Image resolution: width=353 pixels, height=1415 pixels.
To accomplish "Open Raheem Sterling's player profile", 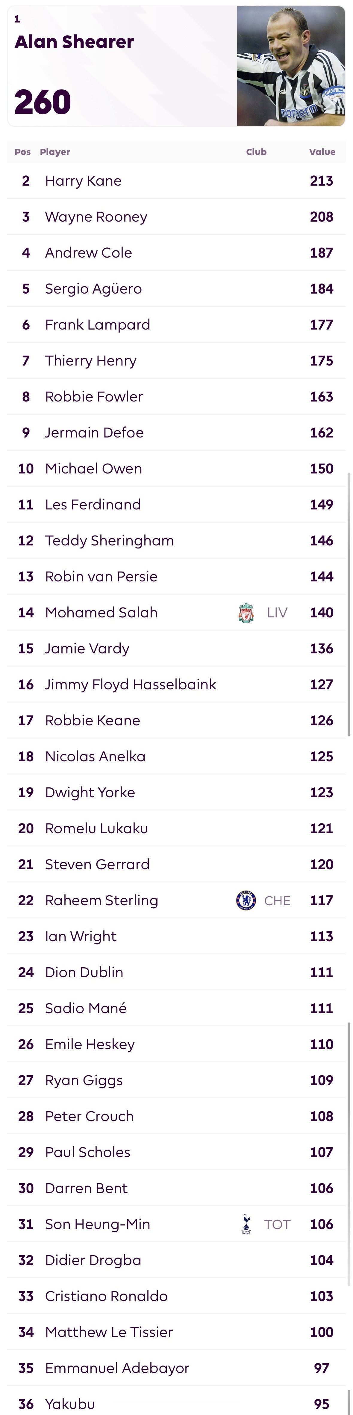I will [x=101, y=900].
